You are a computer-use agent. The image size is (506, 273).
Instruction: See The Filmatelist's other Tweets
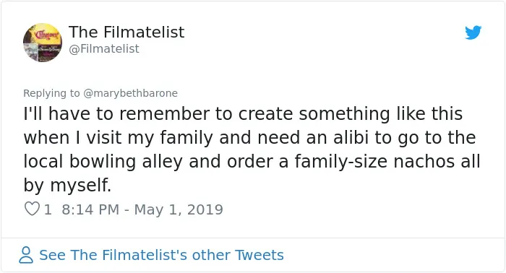pyautogui.click(x=161, y=255)
